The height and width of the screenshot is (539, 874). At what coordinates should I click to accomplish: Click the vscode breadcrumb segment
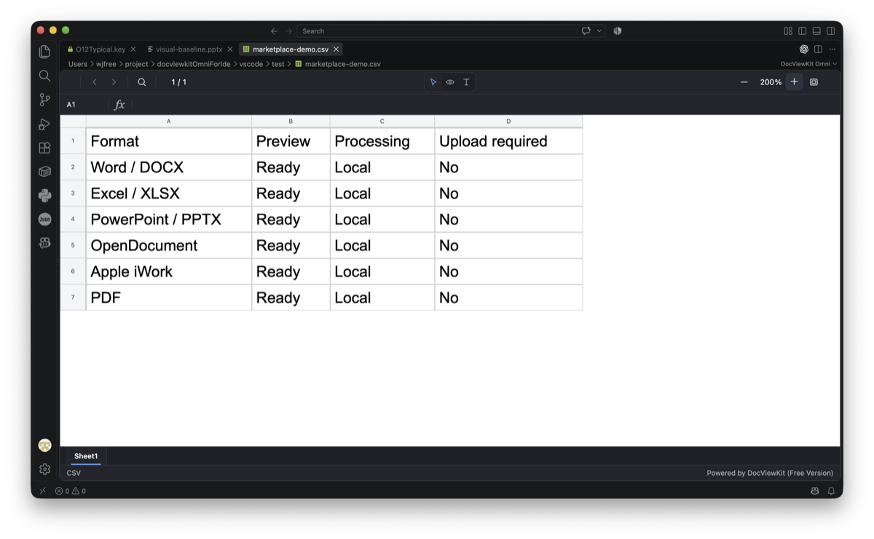(251, 64)
